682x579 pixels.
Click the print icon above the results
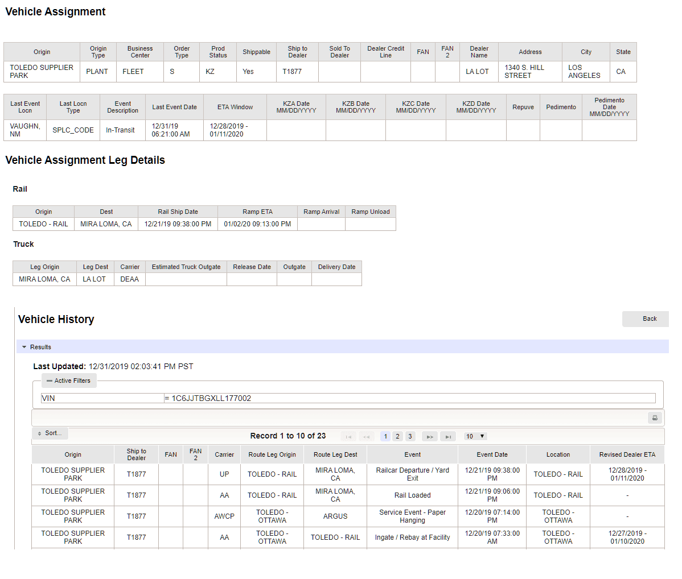pos(655,417)
